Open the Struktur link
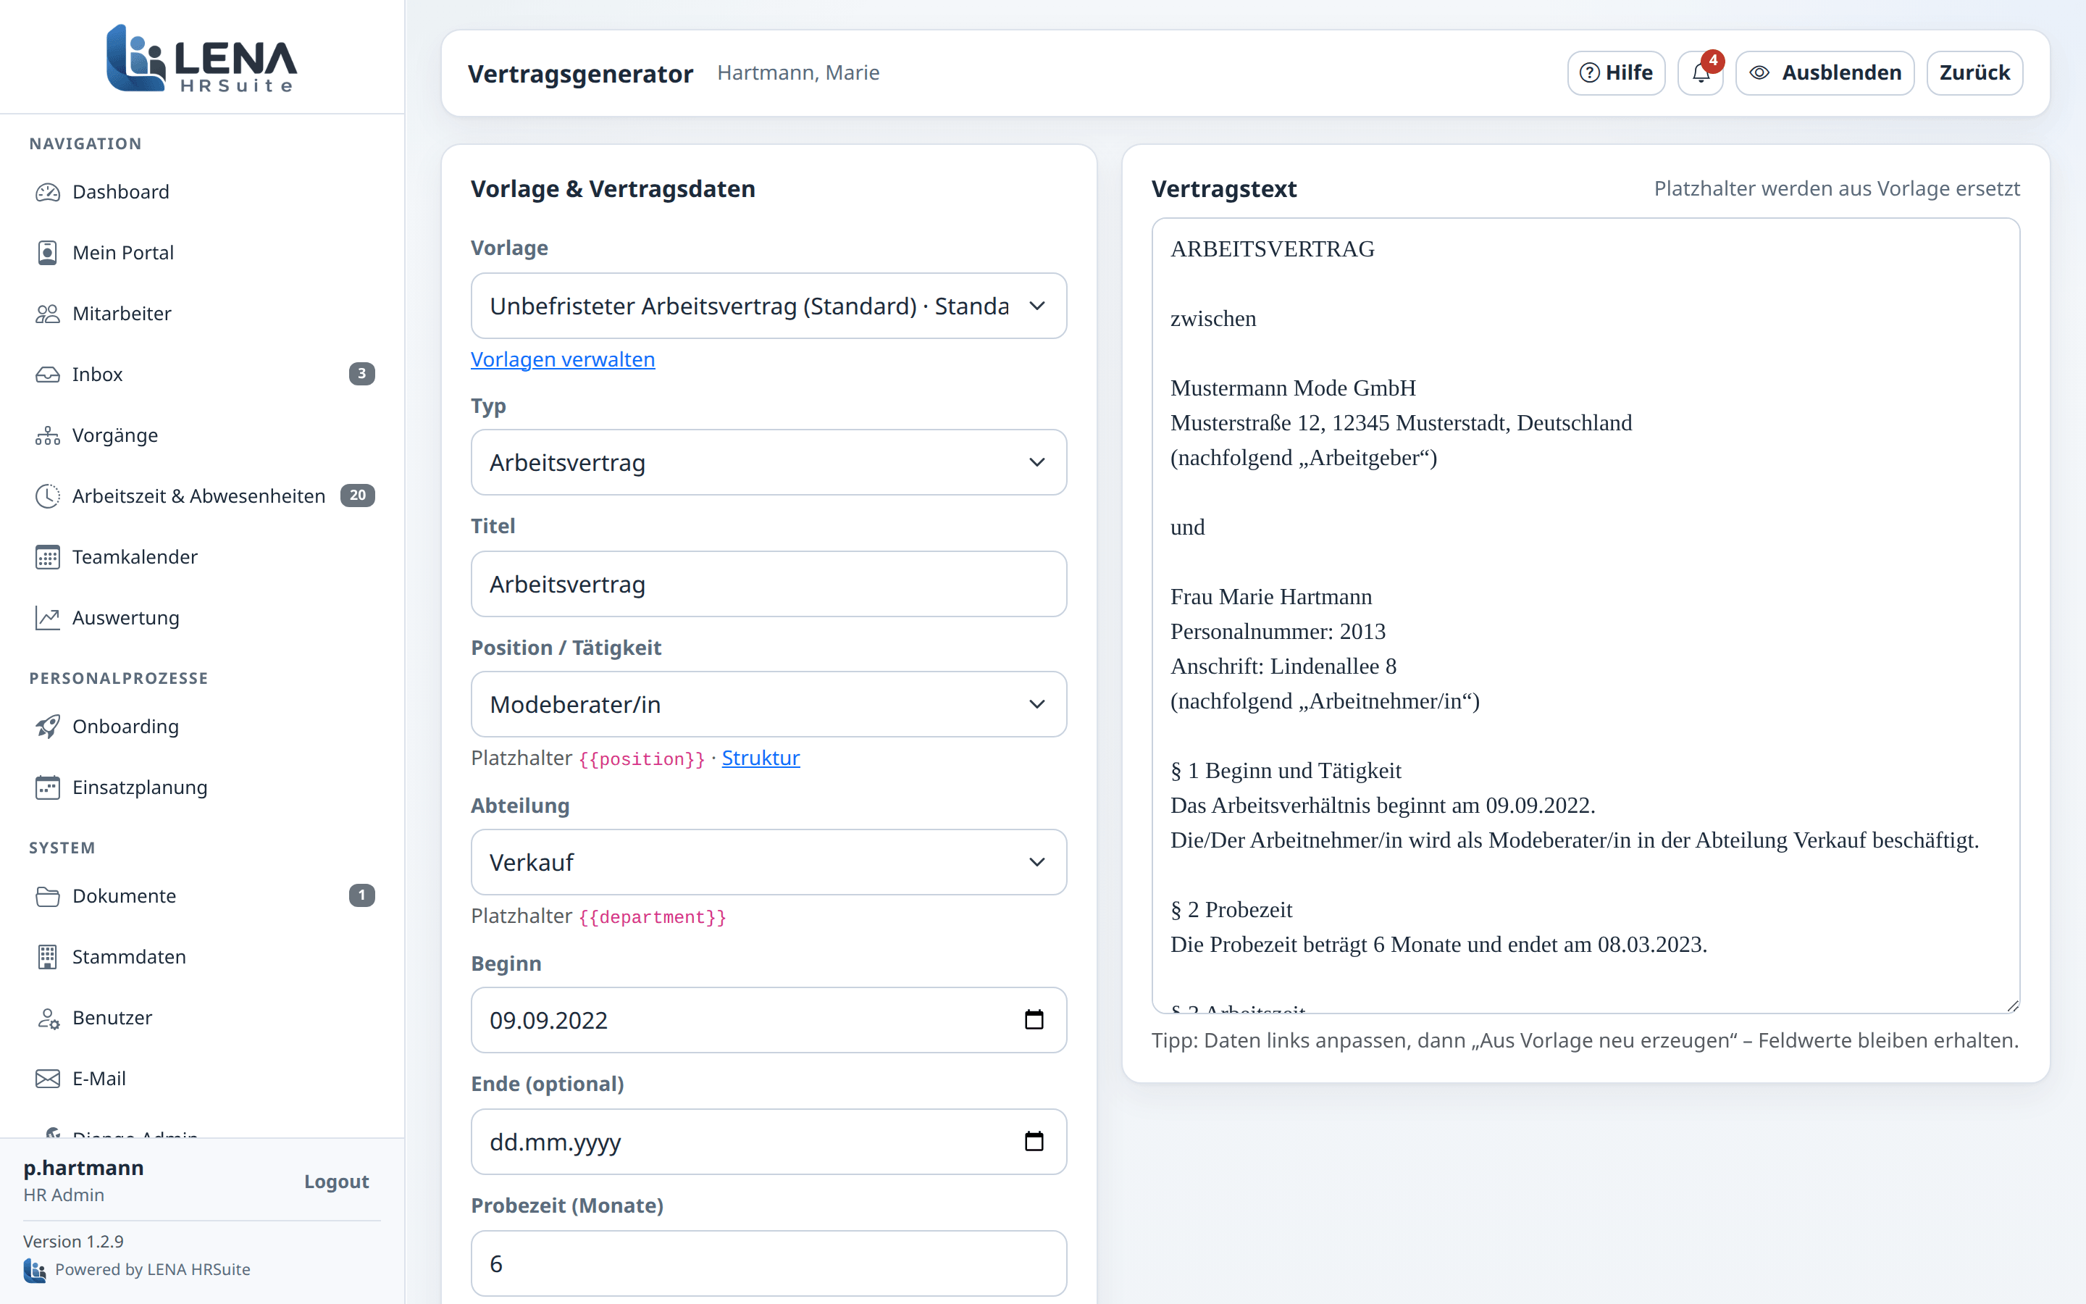This screenshot has width=2086, height=1304. click(x=761, y=758)
